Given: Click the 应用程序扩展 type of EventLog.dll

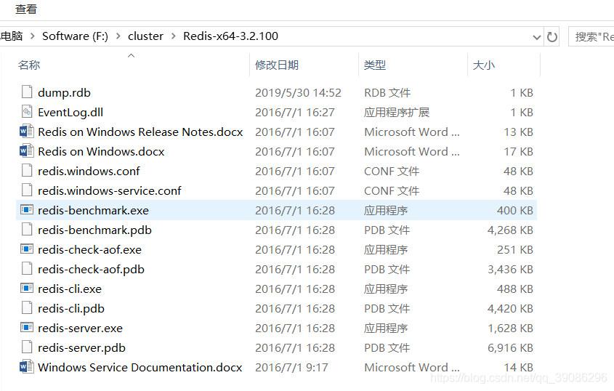Looking at the screenshot, I should point(397,113).
